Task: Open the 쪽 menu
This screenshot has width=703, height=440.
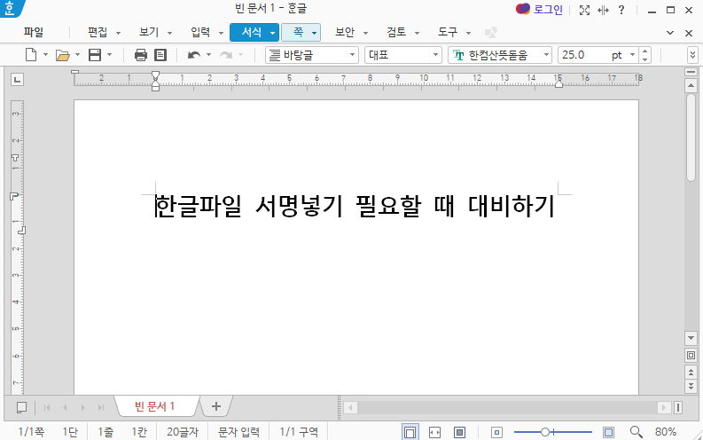Action: (298, 32)
